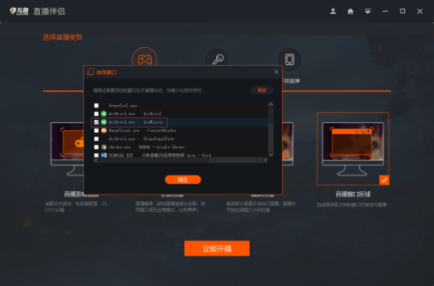This screenshot has width=434, height=286.
Task: Go to the home icon in title bar
Action: pyautogui.click(x=350, y=11)
